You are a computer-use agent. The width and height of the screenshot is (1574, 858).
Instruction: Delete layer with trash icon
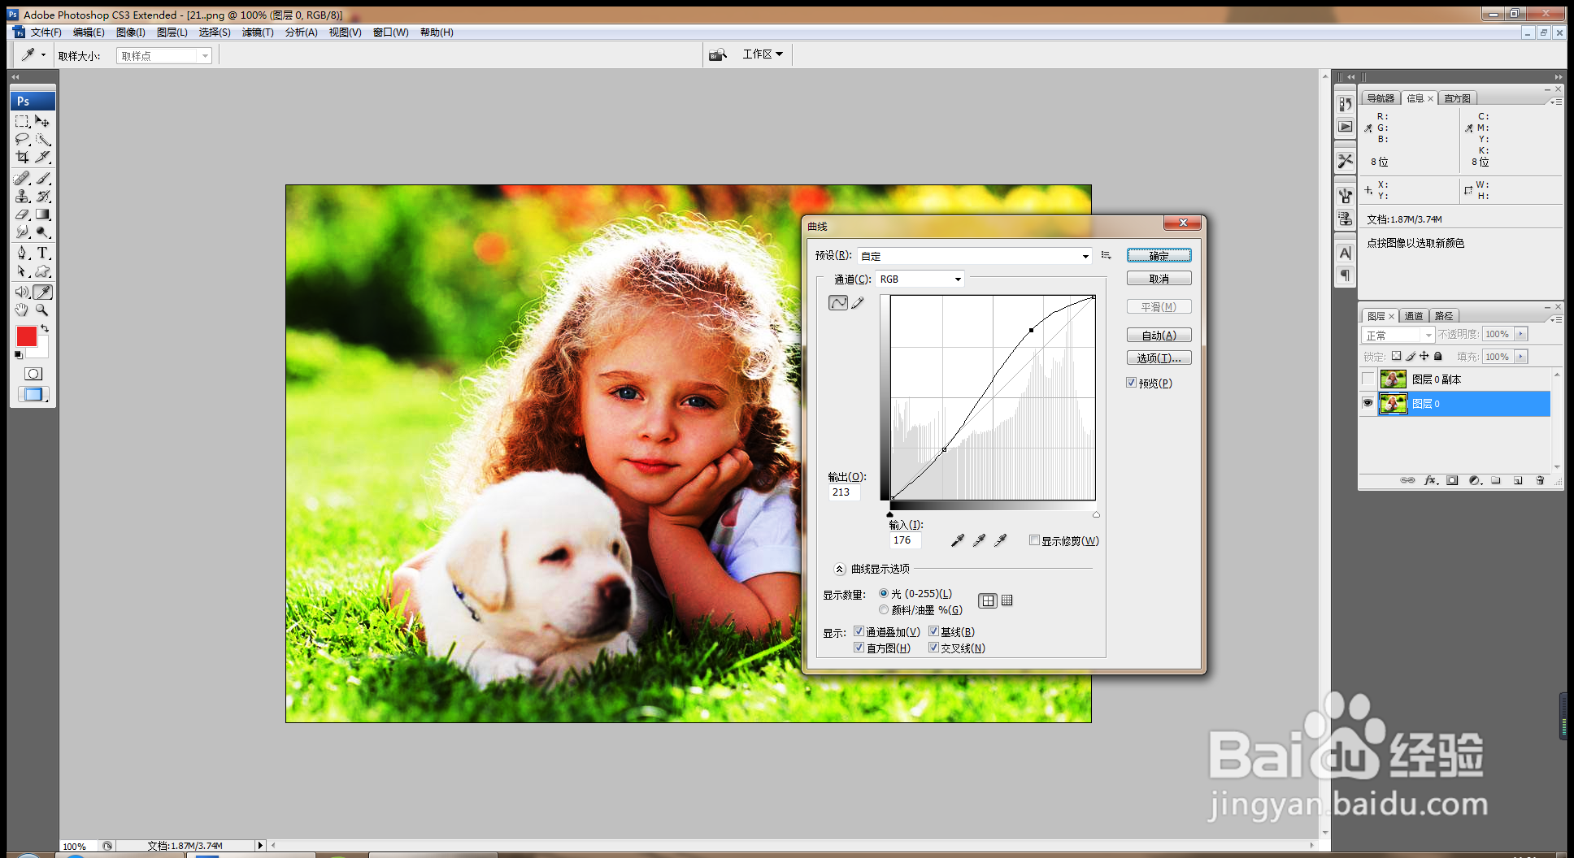[x=1540, y=481]
